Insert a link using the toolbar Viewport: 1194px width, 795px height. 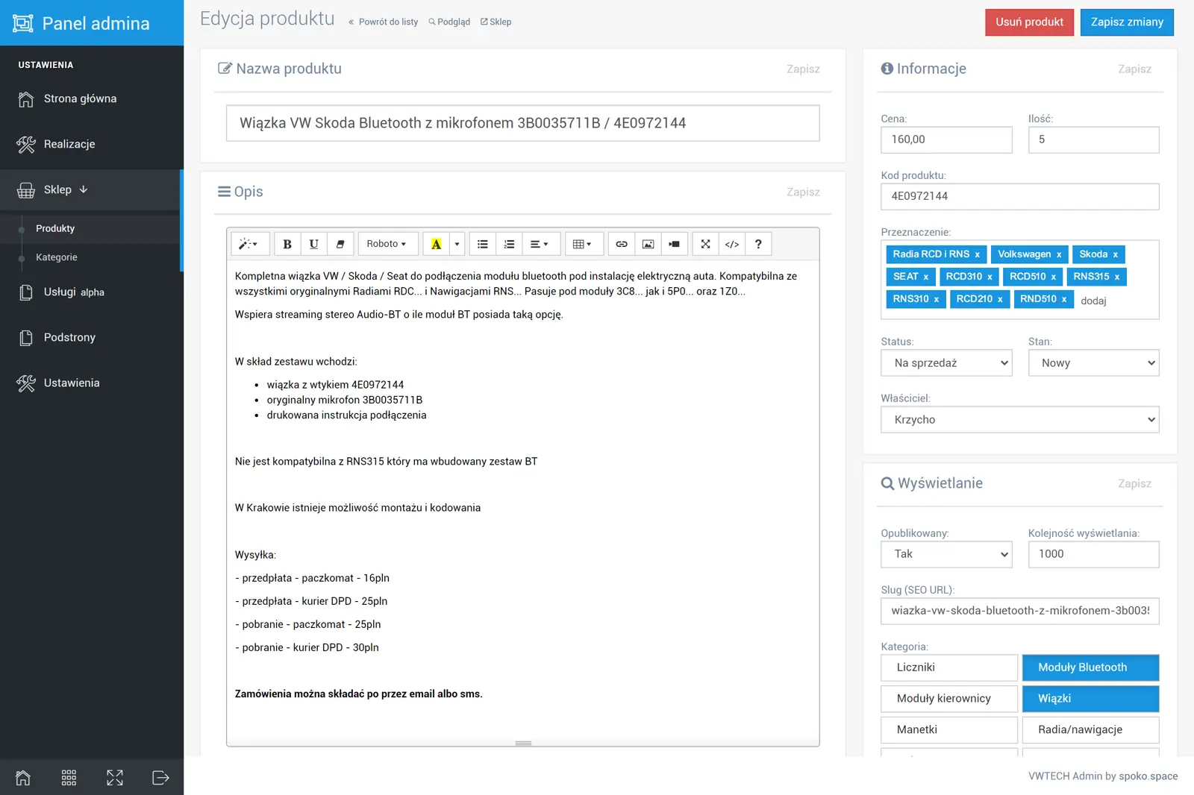(x=621, y=244)
